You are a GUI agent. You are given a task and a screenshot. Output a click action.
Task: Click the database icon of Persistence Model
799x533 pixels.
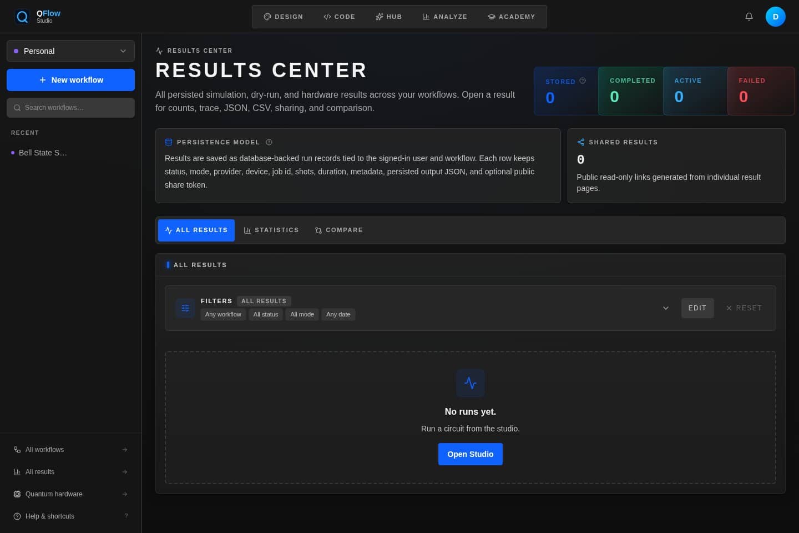point(169,142)
